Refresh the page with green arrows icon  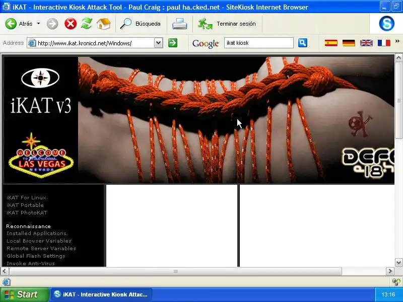87,24
